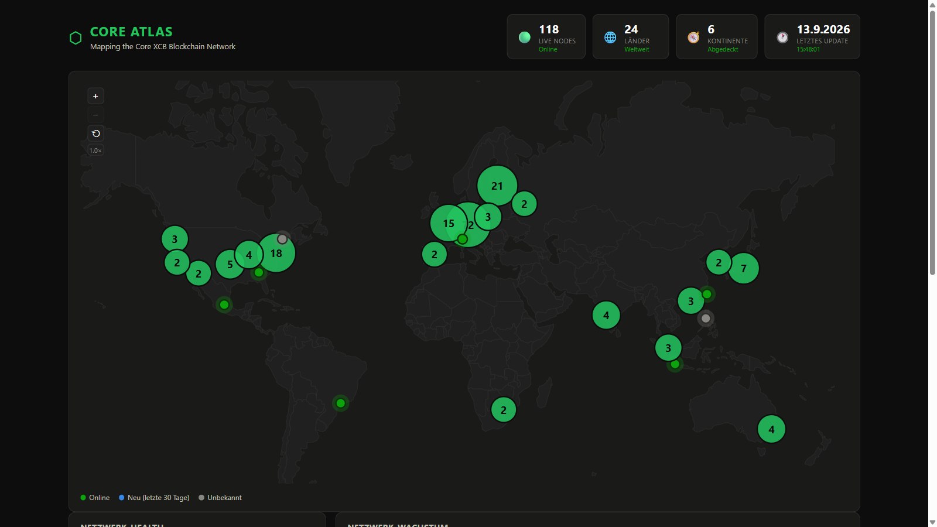Click the single online node in Brazil
The image size is (937, 527).
point(341,403)
